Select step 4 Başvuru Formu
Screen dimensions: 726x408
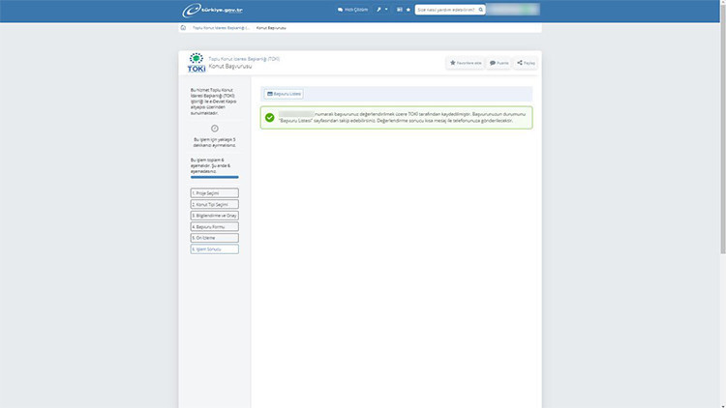[x=214, y=226]
